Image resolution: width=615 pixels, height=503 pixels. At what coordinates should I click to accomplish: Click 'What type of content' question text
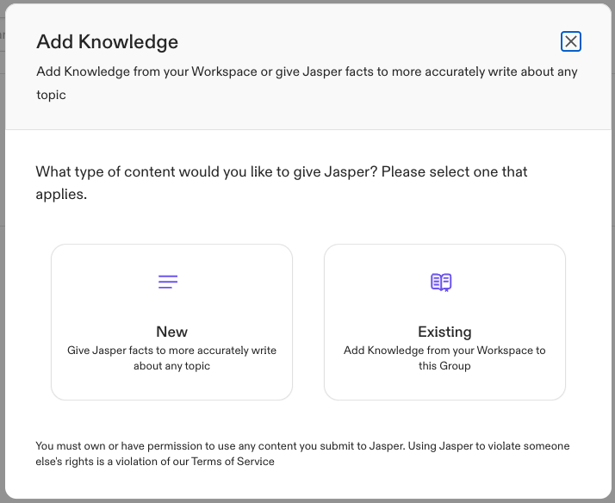click(x=281, y=183)
